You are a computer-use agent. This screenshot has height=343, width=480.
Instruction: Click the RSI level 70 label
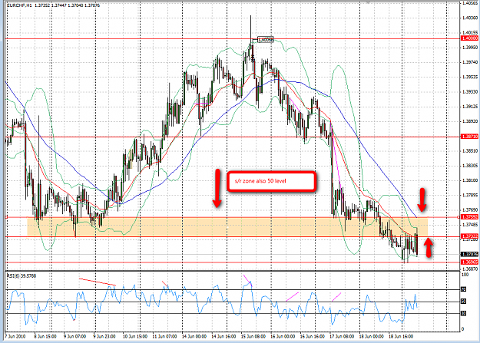463,289
